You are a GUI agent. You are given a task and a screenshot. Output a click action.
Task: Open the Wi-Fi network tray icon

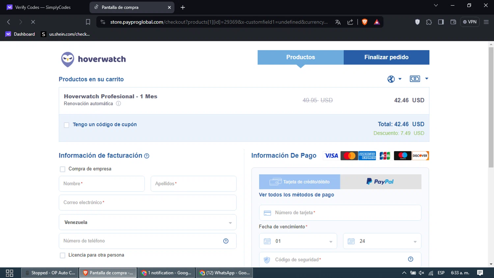pos(431,273)
